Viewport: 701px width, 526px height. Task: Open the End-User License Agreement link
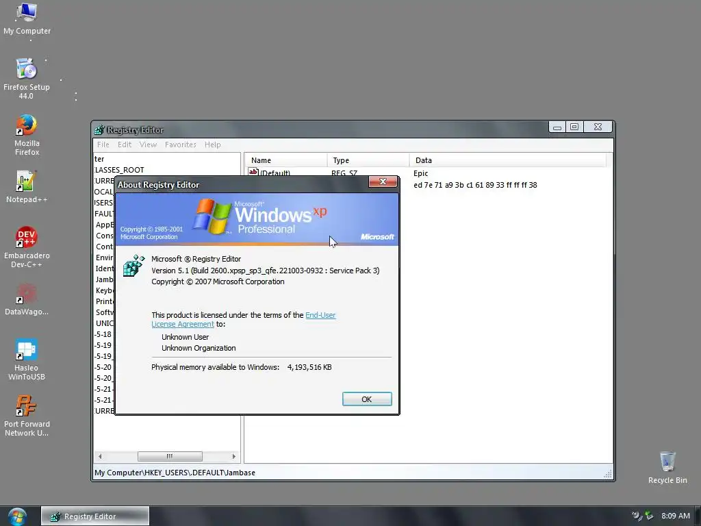[x=244, y=319]
